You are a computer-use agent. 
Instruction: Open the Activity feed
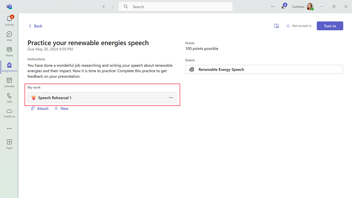click(9, 20)
